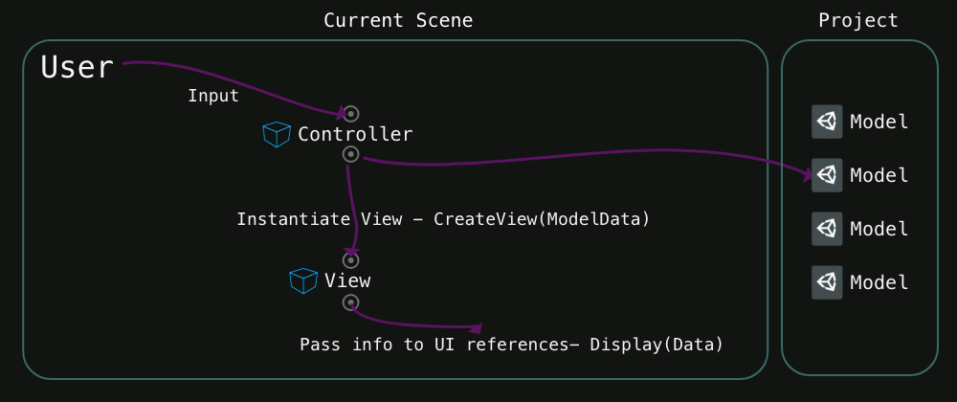Screen dimensions: 957x402
Task: Click the circle connector above Controller
Action: pos(351,113)
